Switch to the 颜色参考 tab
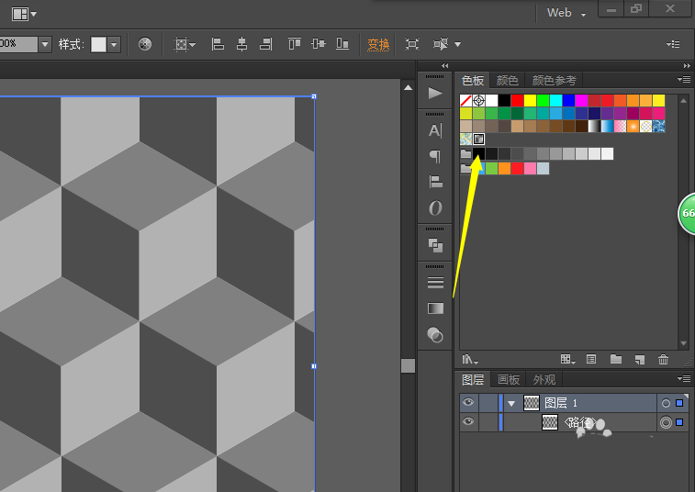The height and width of the screenshot is (492, 695). click(554, 81)
